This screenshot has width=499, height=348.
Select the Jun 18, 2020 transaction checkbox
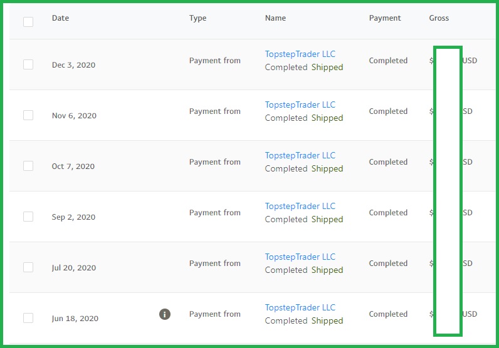point(28,318)
